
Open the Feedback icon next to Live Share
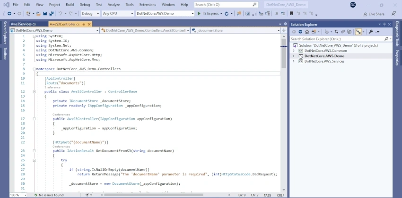coord(393,14)
